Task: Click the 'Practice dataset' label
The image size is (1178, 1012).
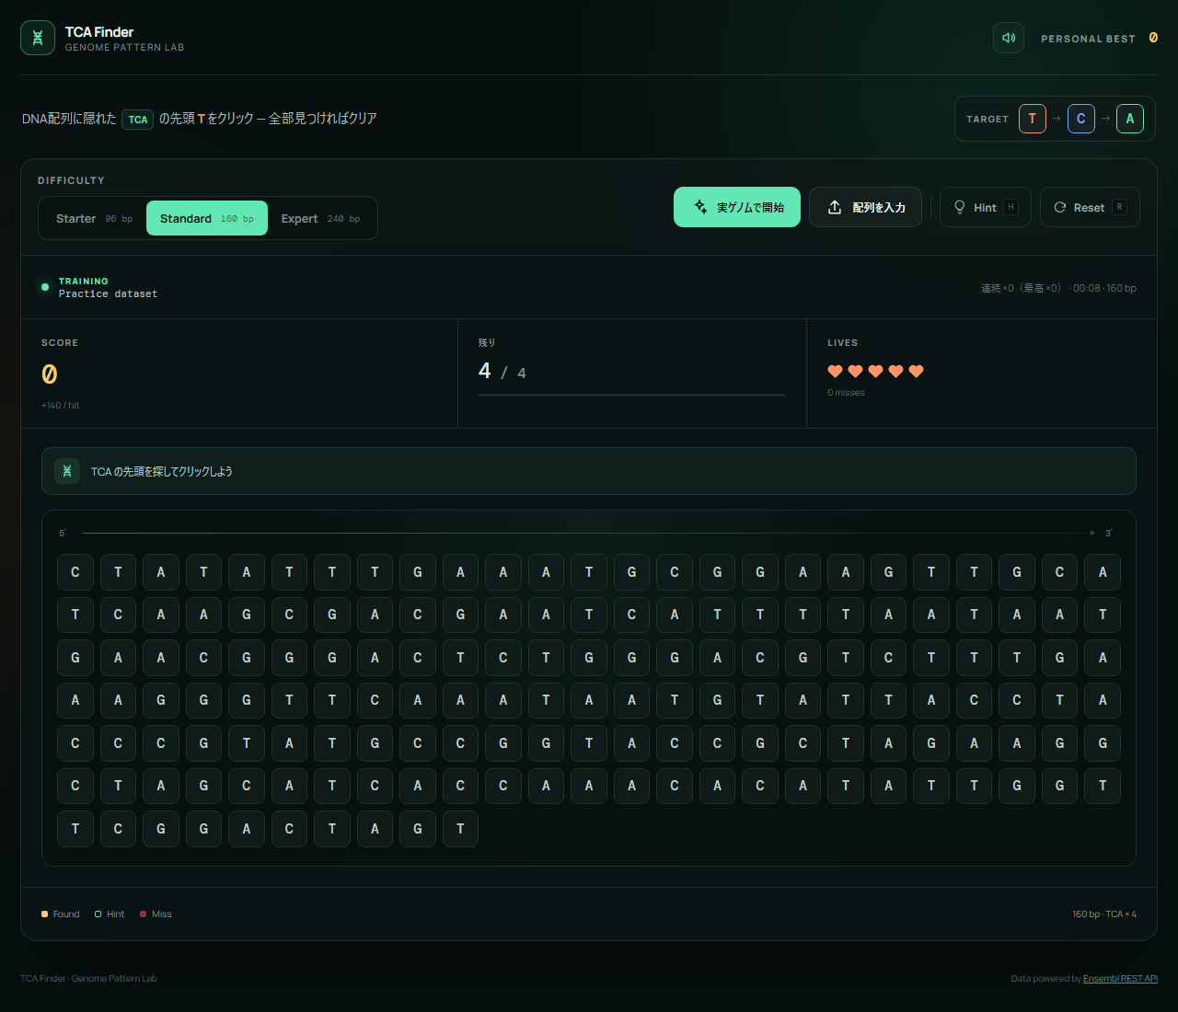Action: [x=108, y=294]
